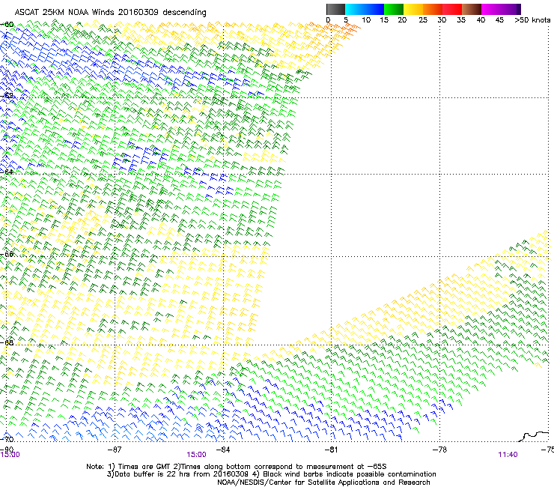Click the gray 0-5 knots legend color

(335, 9)
